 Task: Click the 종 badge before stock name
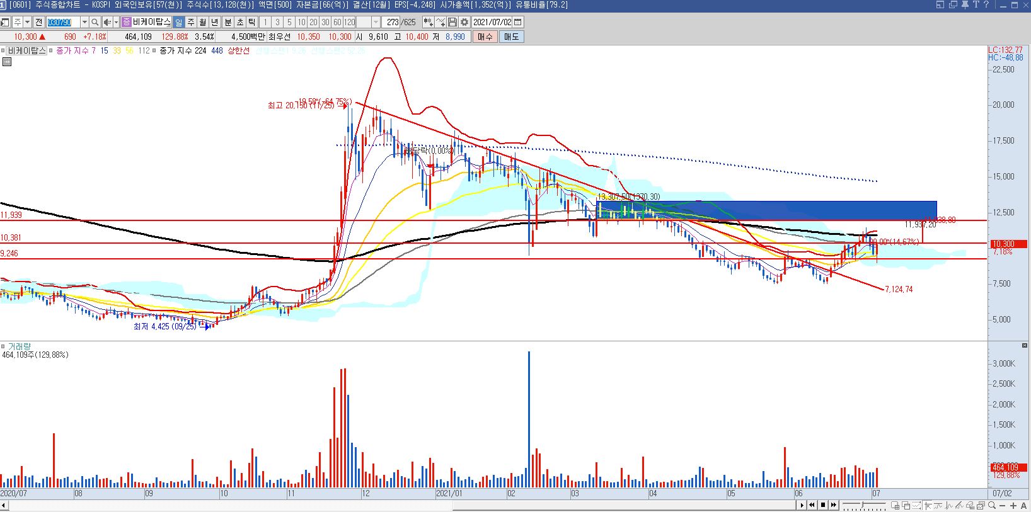coord(127,22)
